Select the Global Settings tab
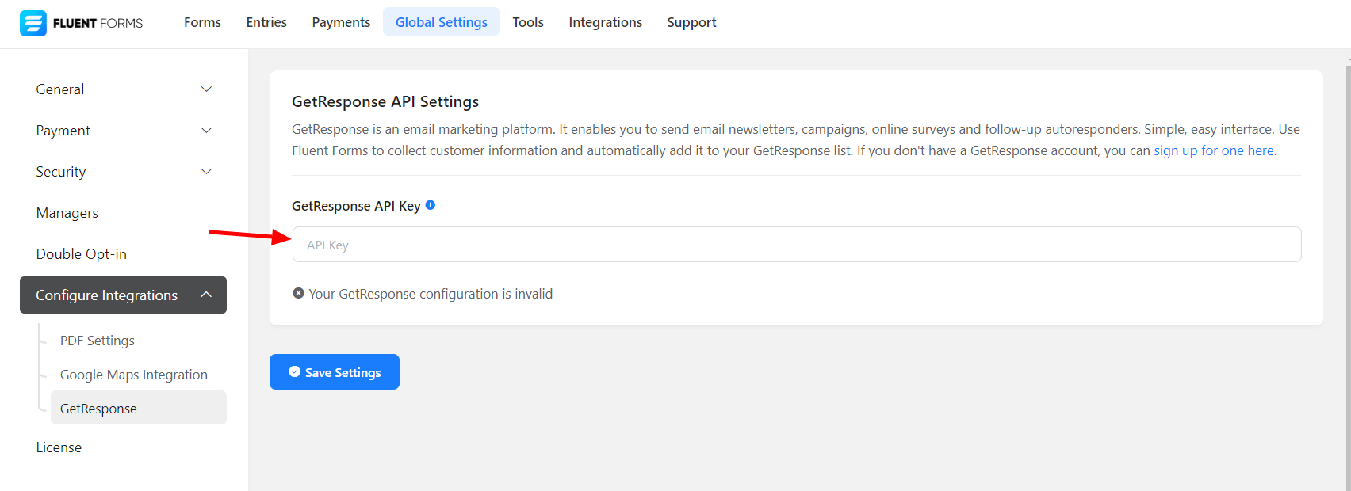This screenshot has height=491, width=1351. [x=442, y=22]
